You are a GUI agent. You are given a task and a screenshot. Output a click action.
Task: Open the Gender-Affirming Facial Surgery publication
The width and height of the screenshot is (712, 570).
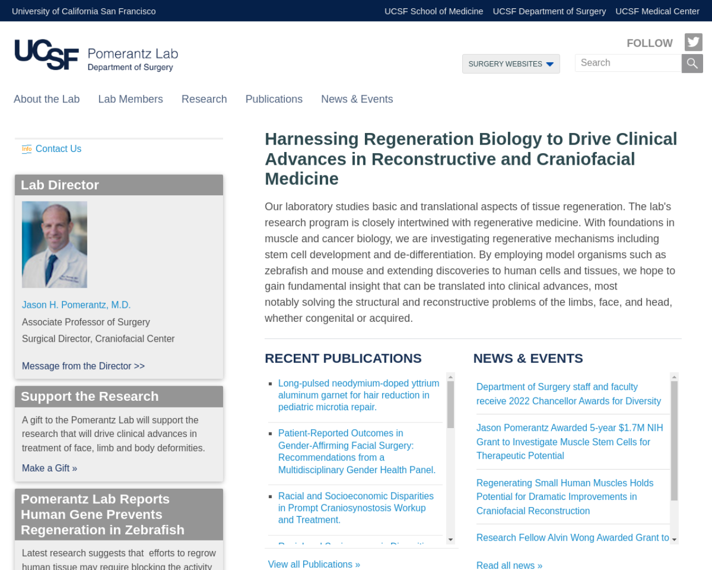pyautogui.click(x=357, y=451)
